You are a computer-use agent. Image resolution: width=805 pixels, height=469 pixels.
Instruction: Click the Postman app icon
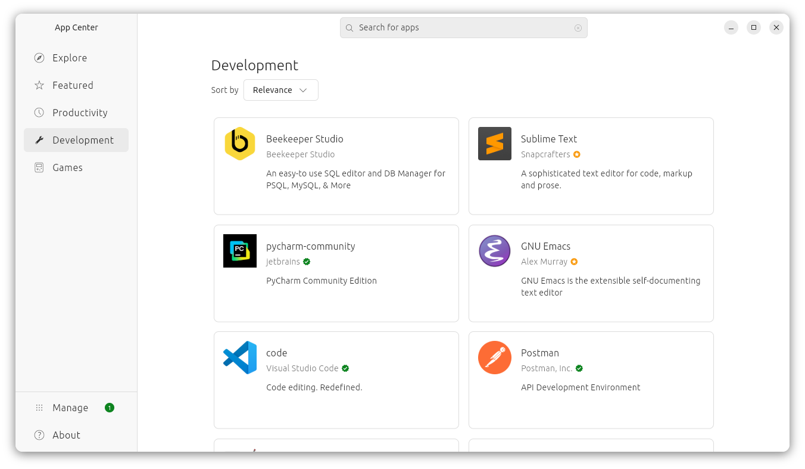pos(495,358)
